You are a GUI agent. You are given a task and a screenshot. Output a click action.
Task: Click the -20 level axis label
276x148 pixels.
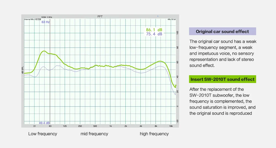[177, 121]
